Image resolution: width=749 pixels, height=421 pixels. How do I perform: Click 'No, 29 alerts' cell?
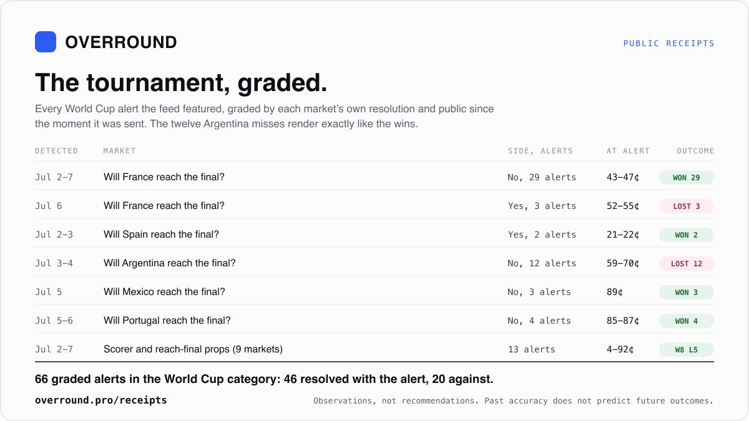coord(542,177)
